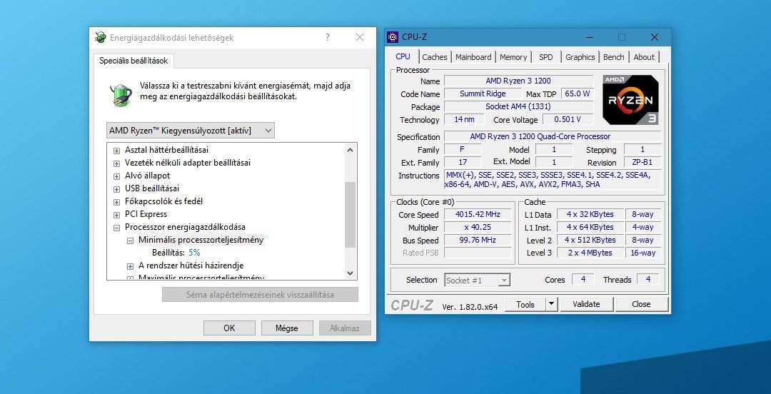Click the ZP-B1 revision value

coord(642,162)
